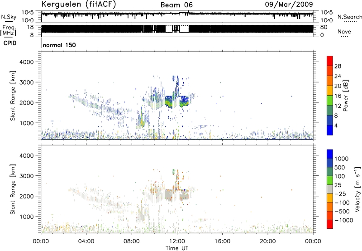
Task: Click the "Velocity [m s-1]" color bar title
Action: click(357, 189)
